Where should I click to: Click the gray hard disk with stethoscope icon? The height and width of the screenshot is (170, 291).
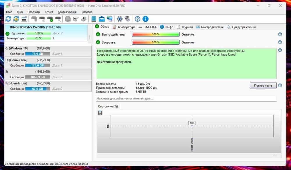(x=34, y=19)
